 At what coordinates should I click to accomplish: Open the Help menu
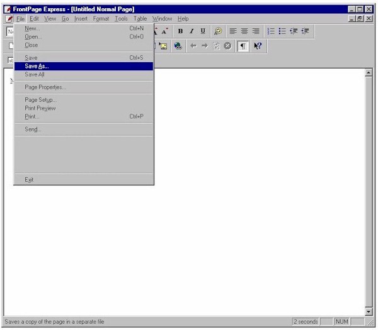[x=183, y=19]
